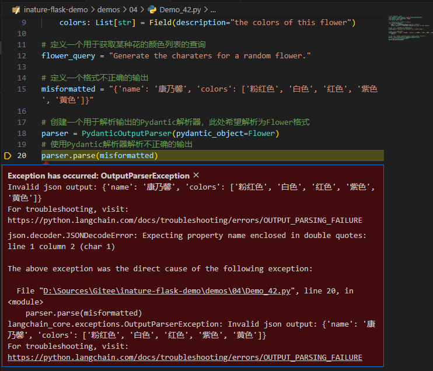Open the last troubleshooting URL at the bottom

[185, 357]
